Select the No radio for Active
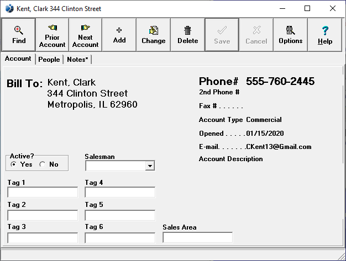Screen dimensions: 346x261 [43, 164]
